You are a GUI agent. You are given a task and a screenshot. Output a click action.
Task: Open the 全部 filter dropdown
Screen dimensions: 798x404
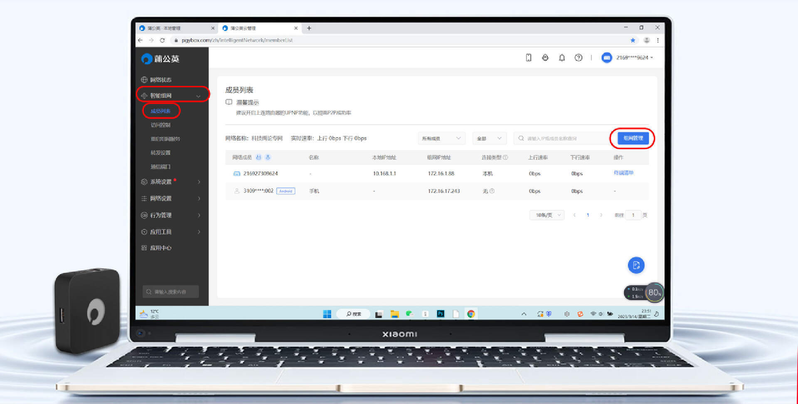[489, 138]
